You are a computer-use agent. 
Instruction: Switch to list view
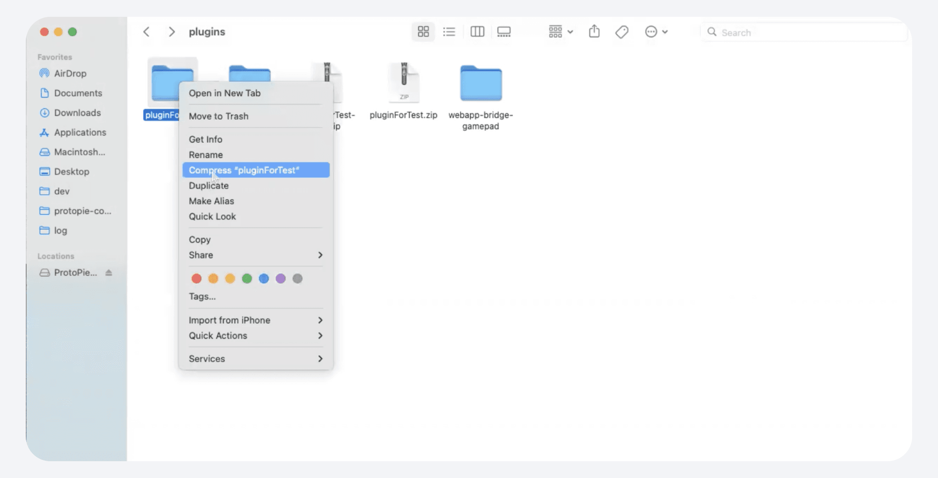pyautogui.click(x=449, y=31)
